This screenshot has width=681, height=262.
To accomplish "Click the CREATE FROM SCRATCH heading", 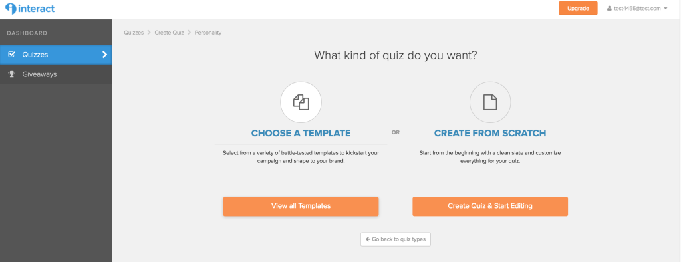I will (x=490, y=134).
